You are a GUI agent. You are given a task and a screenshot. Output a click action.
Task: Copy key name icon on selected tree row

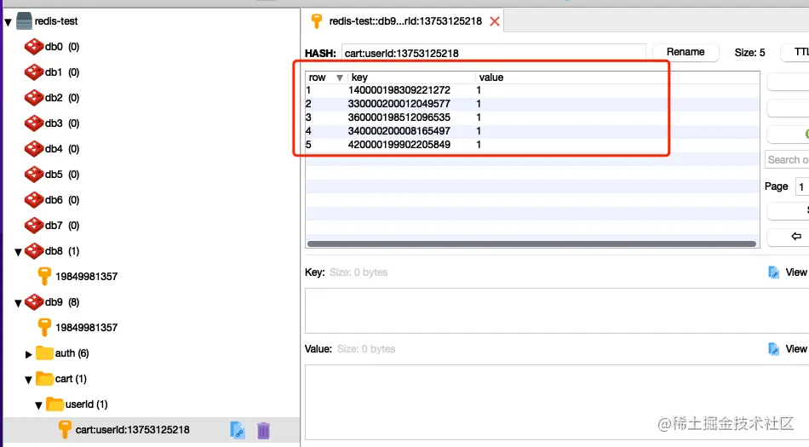coord(238,430)
